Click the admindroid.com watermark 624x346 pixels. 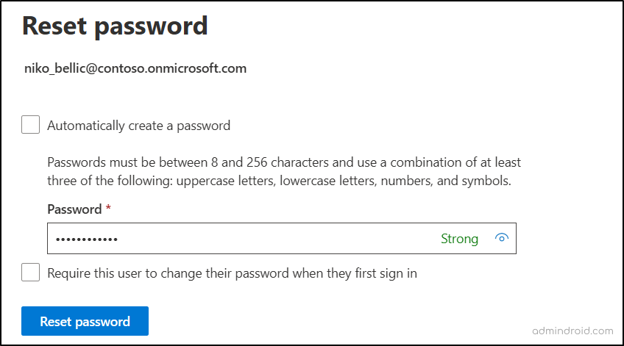pos(572,331)
